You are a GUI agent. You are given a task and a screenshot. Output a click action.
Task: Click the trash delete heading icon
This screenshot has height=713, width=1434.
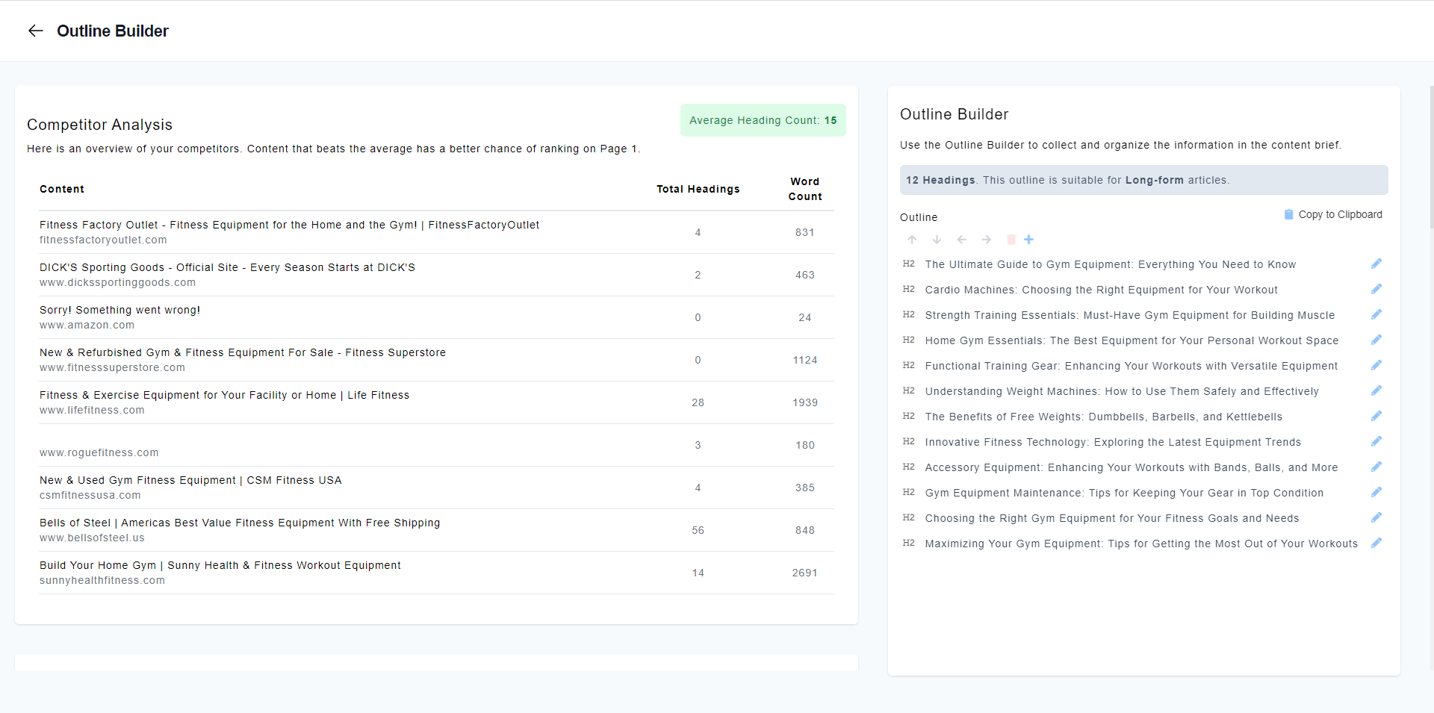(1011, 240)
